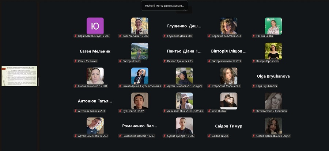Click Сорокіна Анастасія 203 profile picture

(229, 26)
